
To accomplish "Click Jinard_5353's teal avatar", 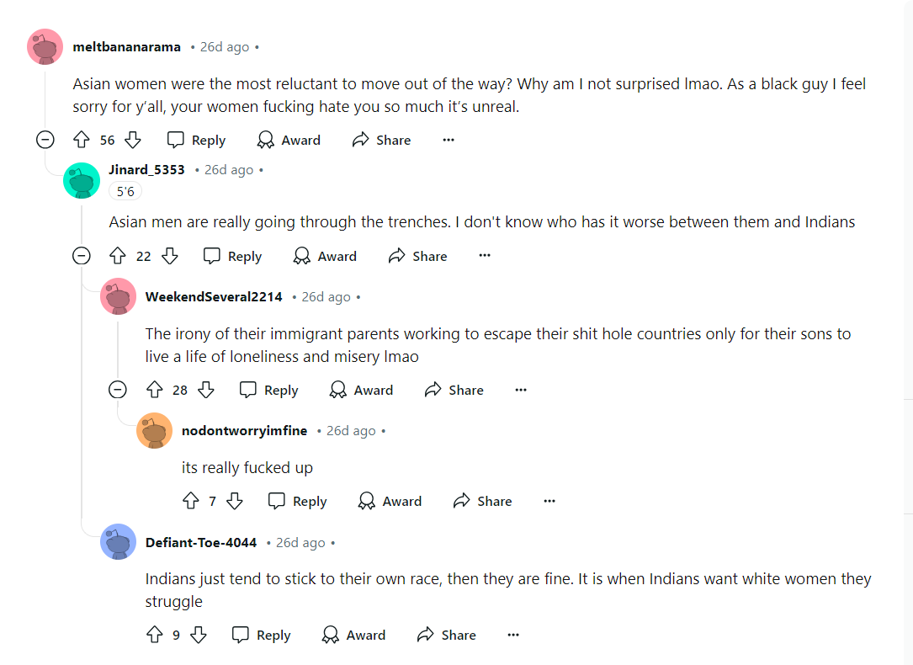I will tap(82, 180).
